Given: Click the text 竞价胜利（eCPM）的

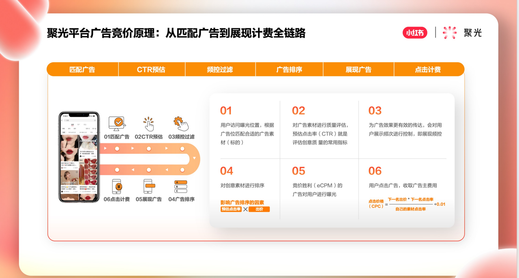Looking at the screenshot, I should click(x=317, y=185).
